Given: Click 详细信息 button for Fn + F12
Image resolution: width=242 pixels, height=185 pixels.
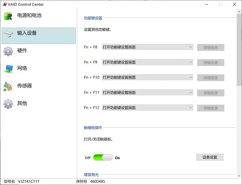Looking at the screenshot, I should 211,108.
